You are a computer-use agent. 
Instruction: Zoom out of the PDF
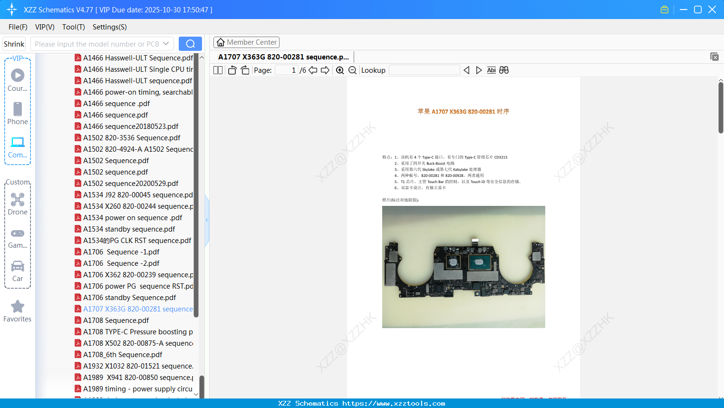pos(352,70)
